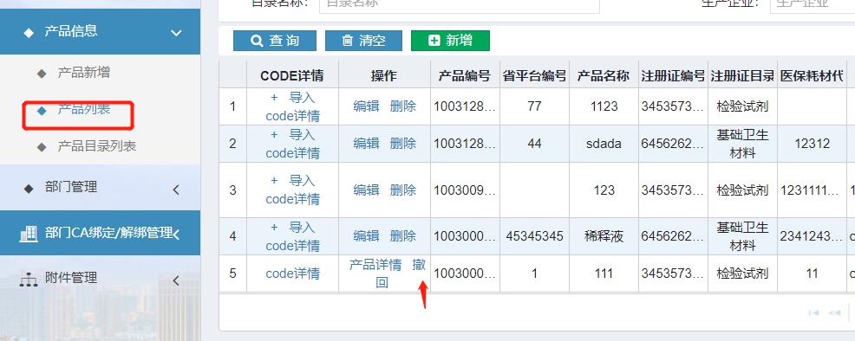Select the 附件管理 sidebar section

(x=101, y=279)
